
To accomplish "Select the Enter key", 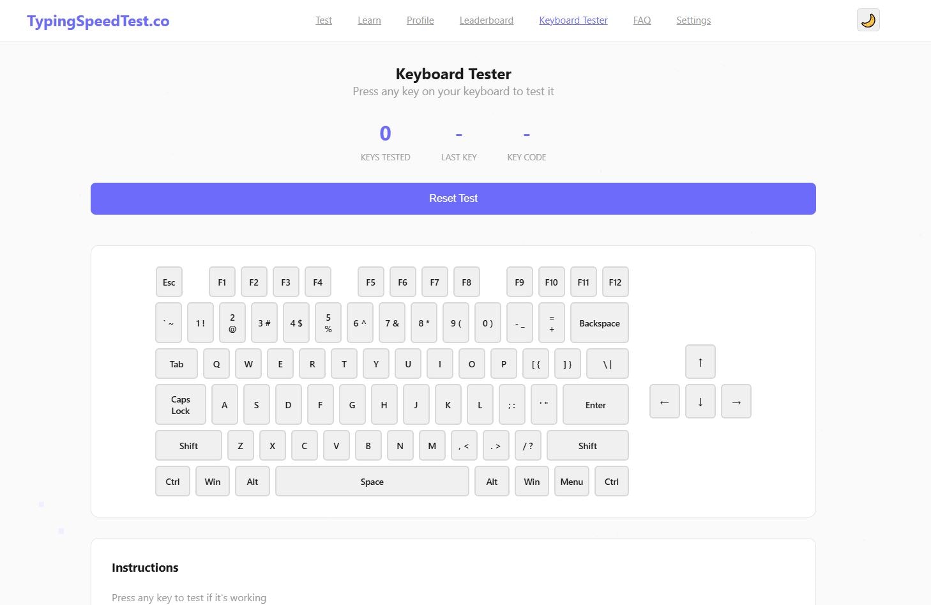I will pyautogui.click(x=594, y=404).
